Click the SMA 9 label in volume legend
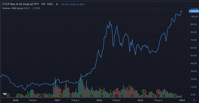 27,8
